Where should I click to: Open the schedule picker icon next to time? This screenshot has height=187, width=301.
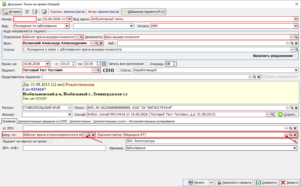(x=104, y=64)
